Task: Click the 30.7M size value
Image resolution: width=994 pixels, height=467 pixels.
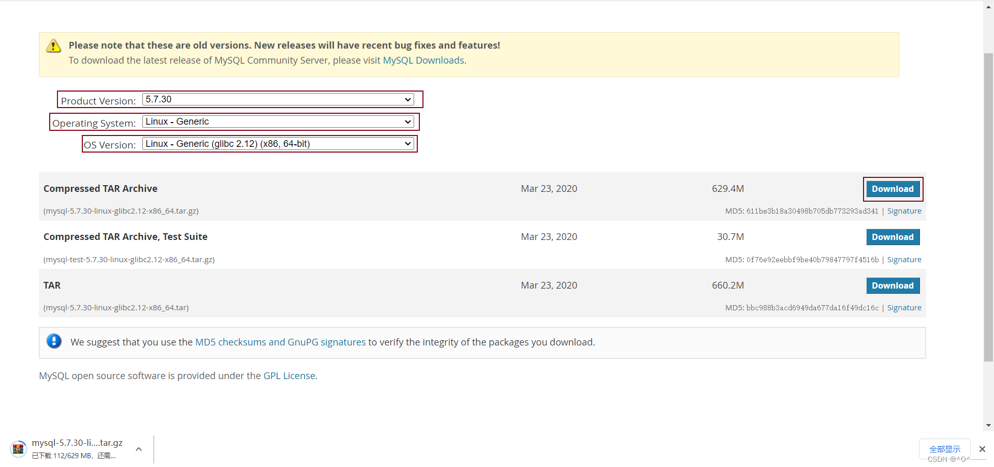Action: [x=730, y=237]
